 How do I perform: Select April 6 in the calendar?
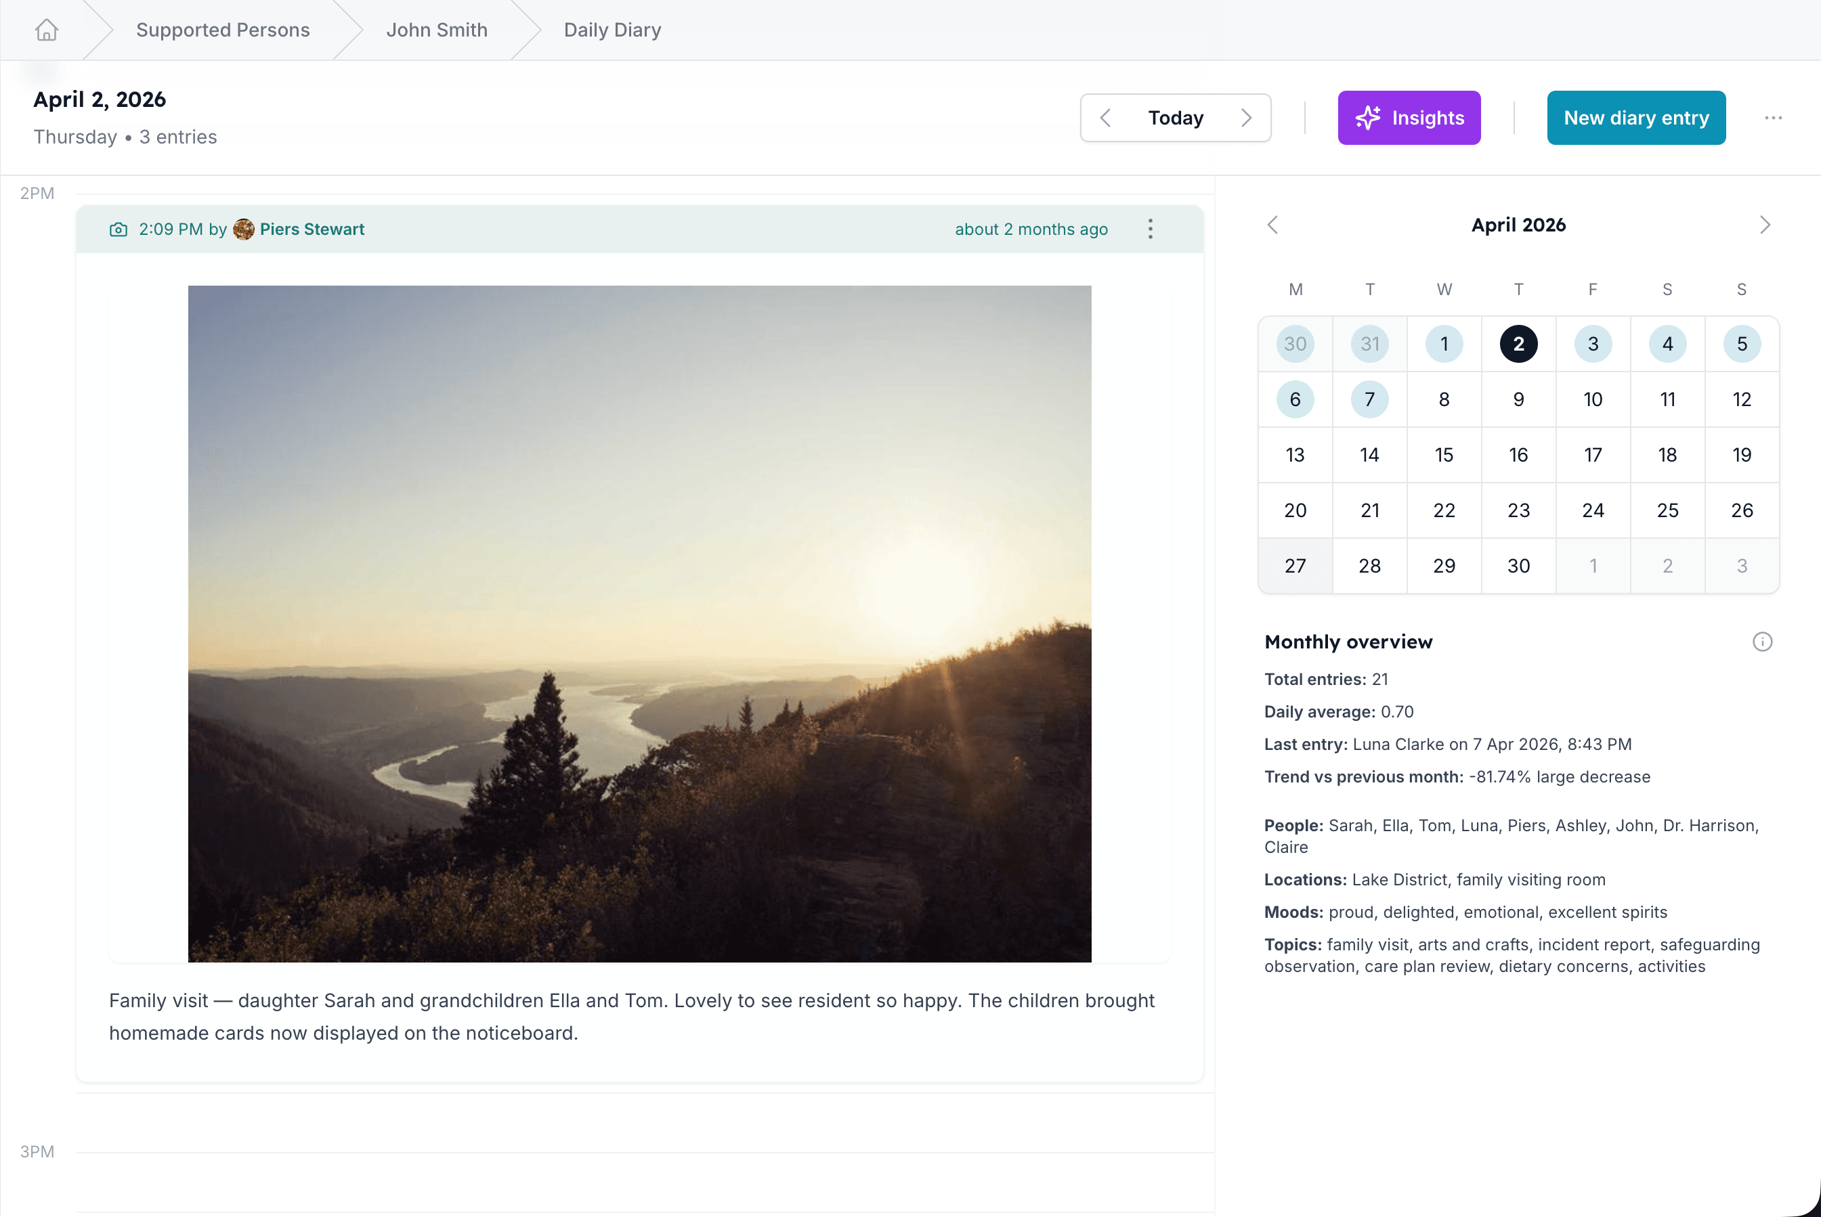[1295, 400]
